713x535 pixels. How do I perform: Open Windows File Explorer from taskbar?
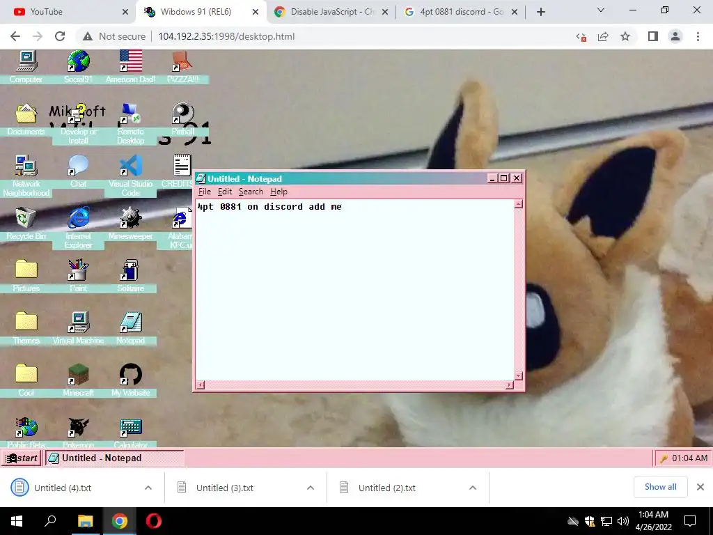(x=85, y=521)
